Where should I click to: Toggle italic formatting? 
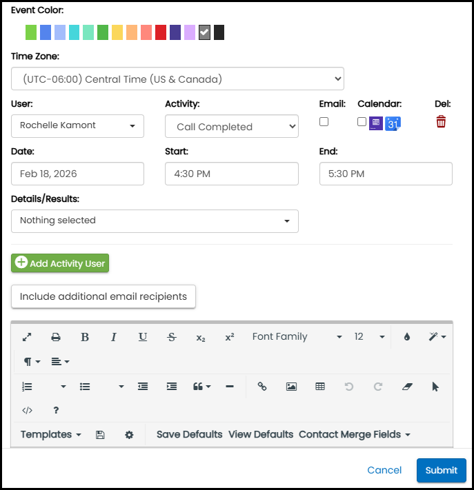(x=114, y=337)
